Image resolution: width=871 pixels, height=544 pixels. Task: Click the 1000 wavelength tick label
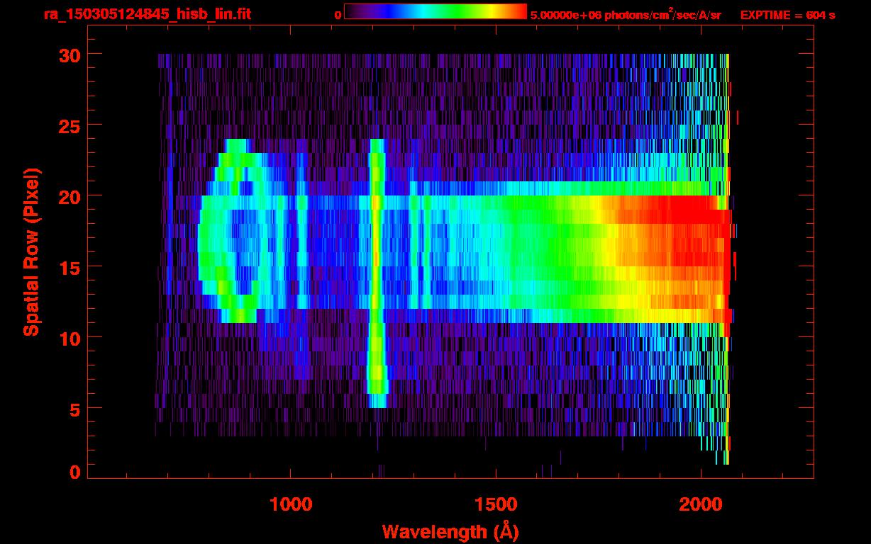[x=291, y=504]
